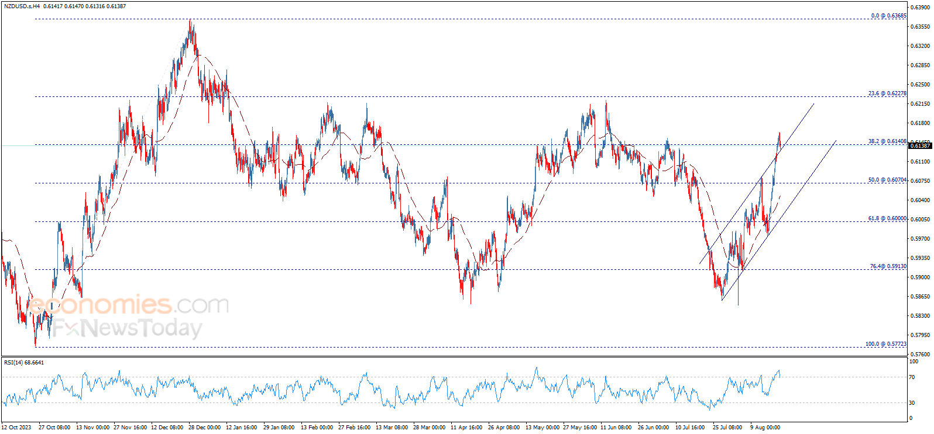Pick the 76.4 @ 0.59130 Fibonacci label
This screenshot has width=934, height=434.
click(x=888, y=266)
